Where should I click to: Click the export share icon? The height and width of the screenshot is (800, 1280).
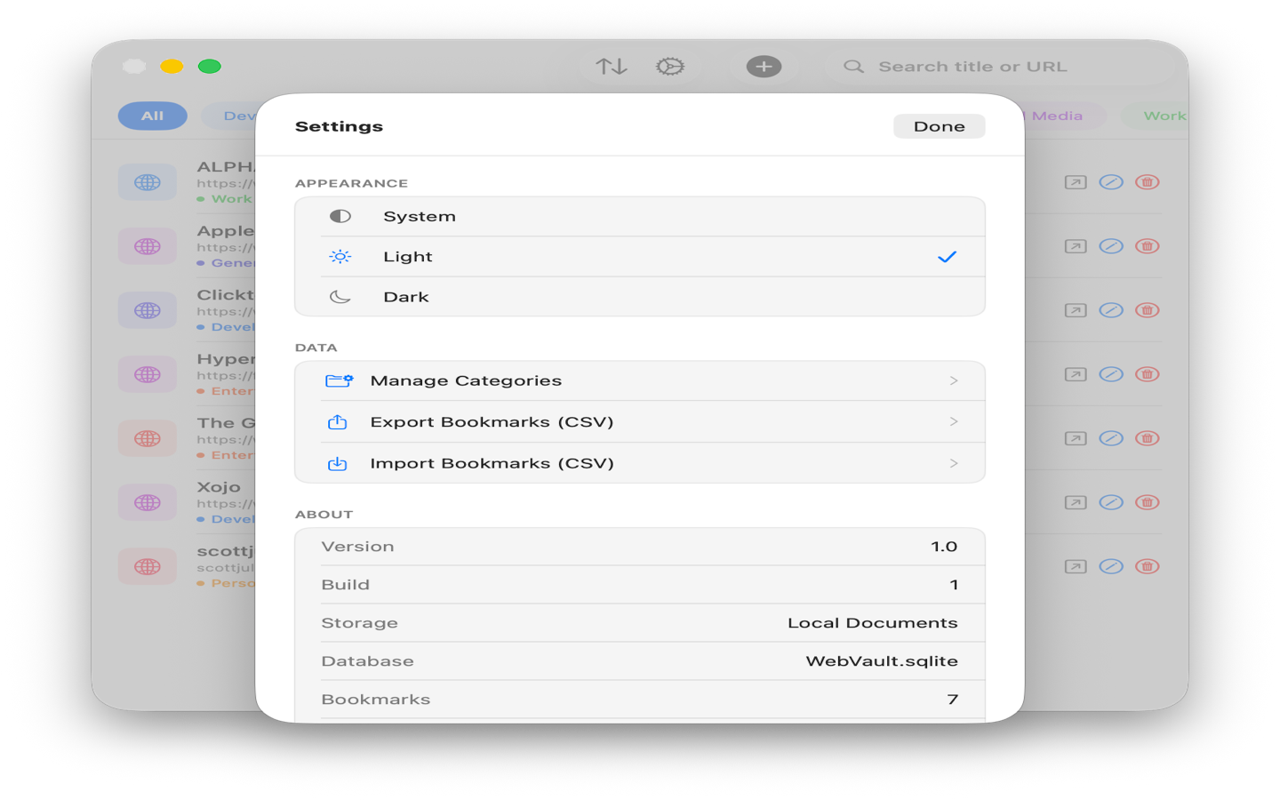[338, 421]
